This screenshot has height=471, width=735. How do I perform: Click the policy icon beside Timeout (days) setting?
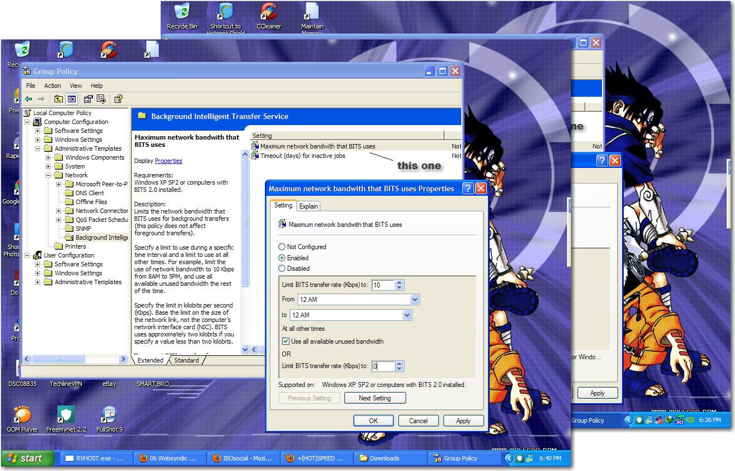point(255,156)
